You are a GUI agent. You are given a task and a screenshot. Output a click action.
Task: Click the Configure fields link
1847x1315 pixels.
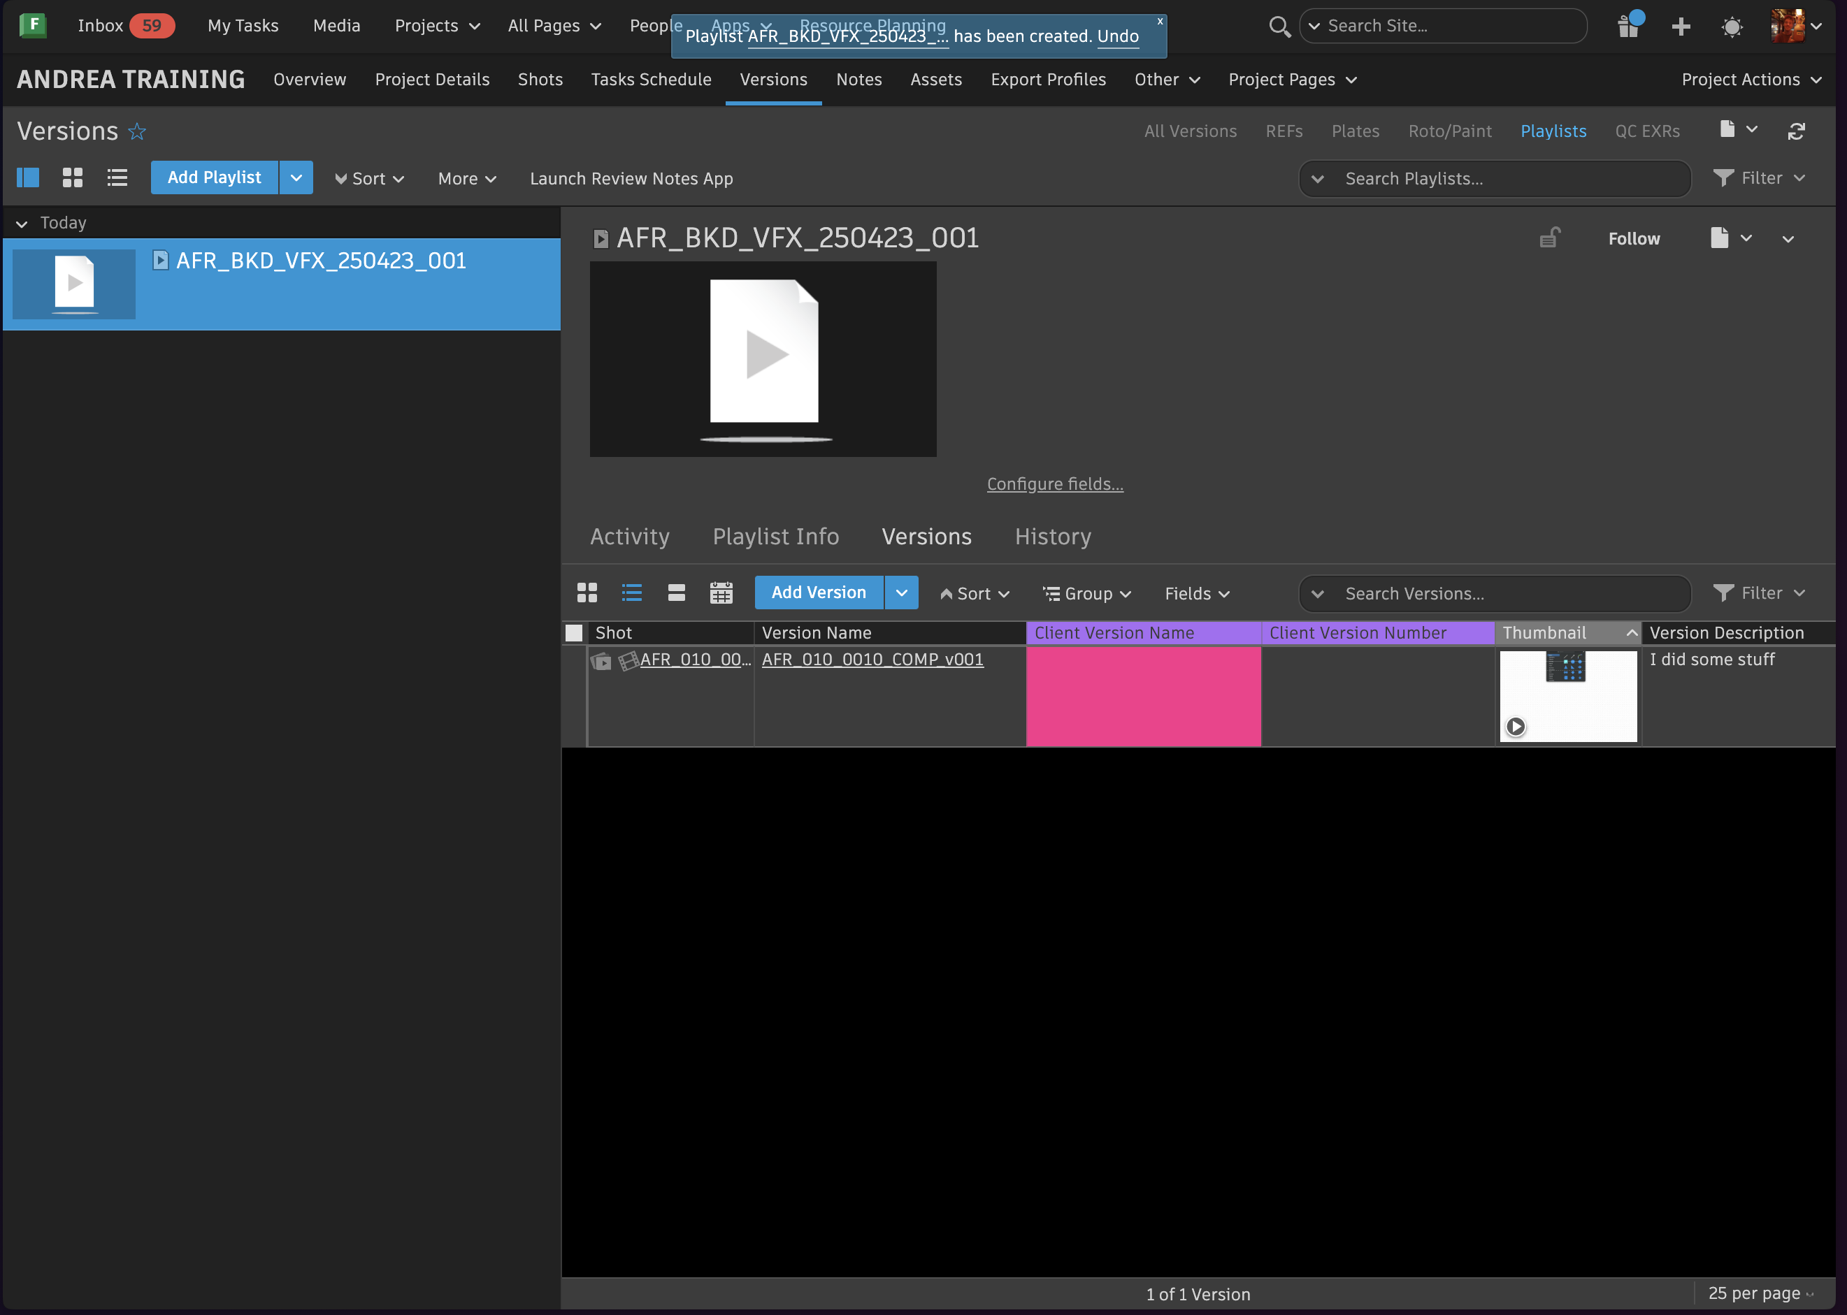(1055, 484)
